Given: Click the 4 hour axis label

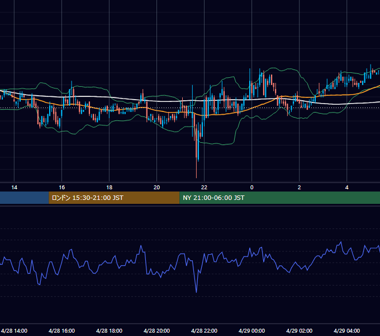Looking at the screenshot, I should point(347,188).
